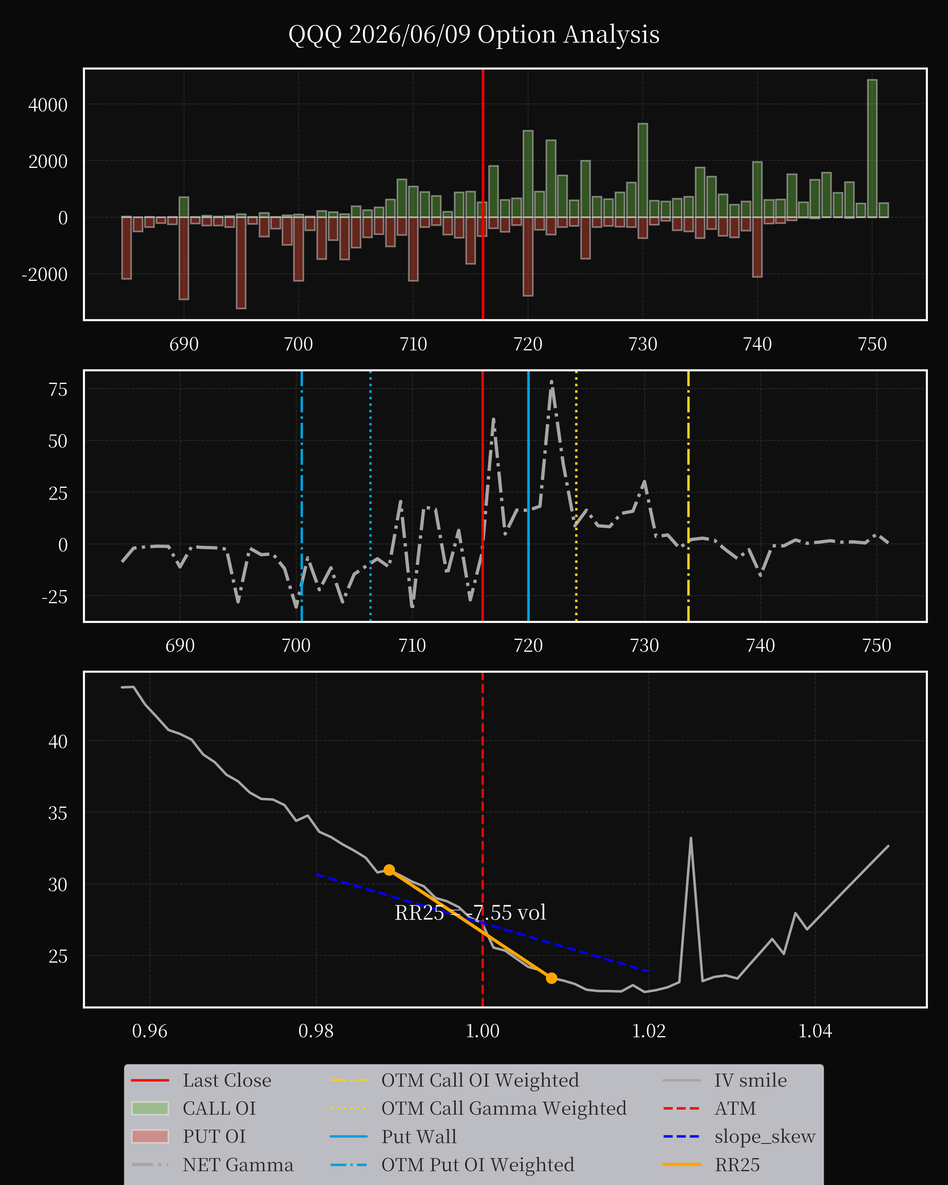Click the yellow dash-dot line near 734
The height and width of the screenshot is (1185, 948).
pos(688,496)
